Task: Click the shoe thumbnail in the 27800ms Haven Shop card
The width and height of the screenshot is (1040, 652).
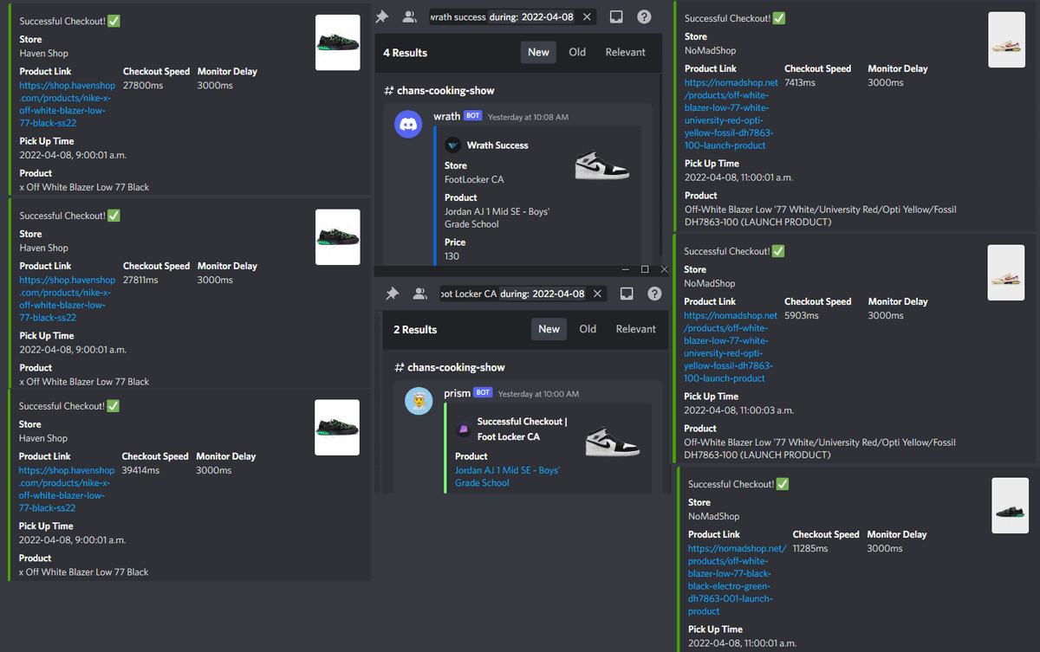Action: 338,42
